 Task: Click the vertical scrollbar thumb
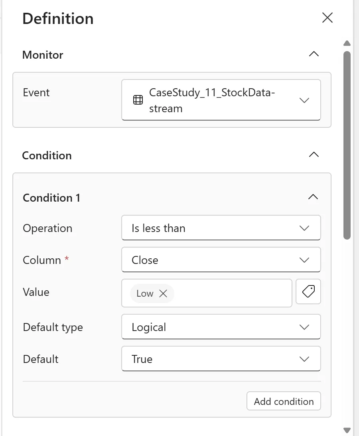[347, 145]
